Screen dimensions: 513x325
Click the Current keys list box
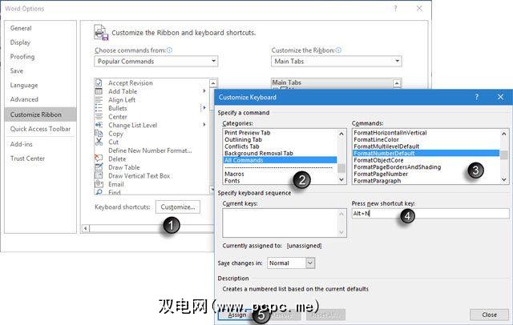click(285, 223)
